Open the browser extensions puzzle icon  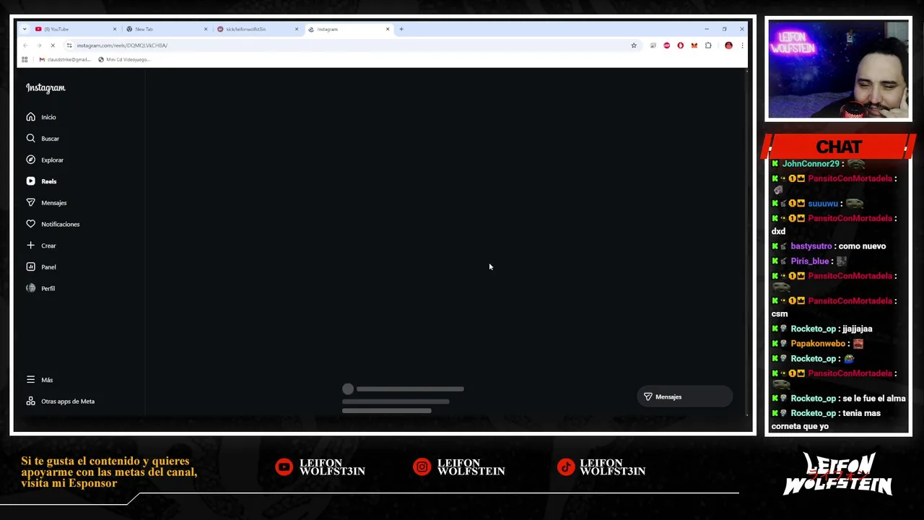(708, 45)
